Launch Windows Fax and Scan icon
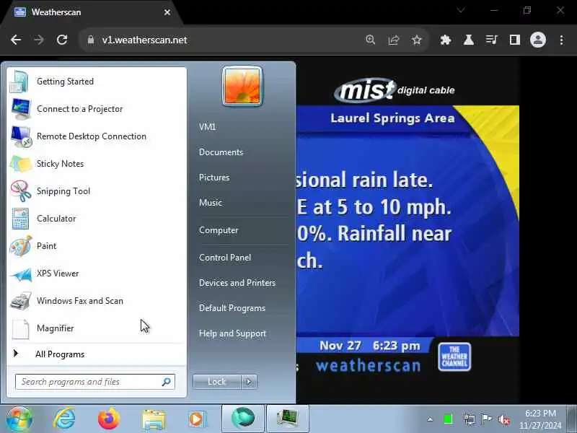577x433 pixels. coord(21,301)
